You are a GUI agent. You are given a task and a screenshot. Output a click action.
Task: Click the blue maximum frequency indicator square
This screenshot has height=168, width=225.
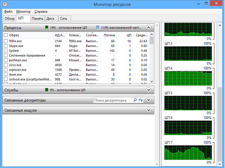pos(98,28)
